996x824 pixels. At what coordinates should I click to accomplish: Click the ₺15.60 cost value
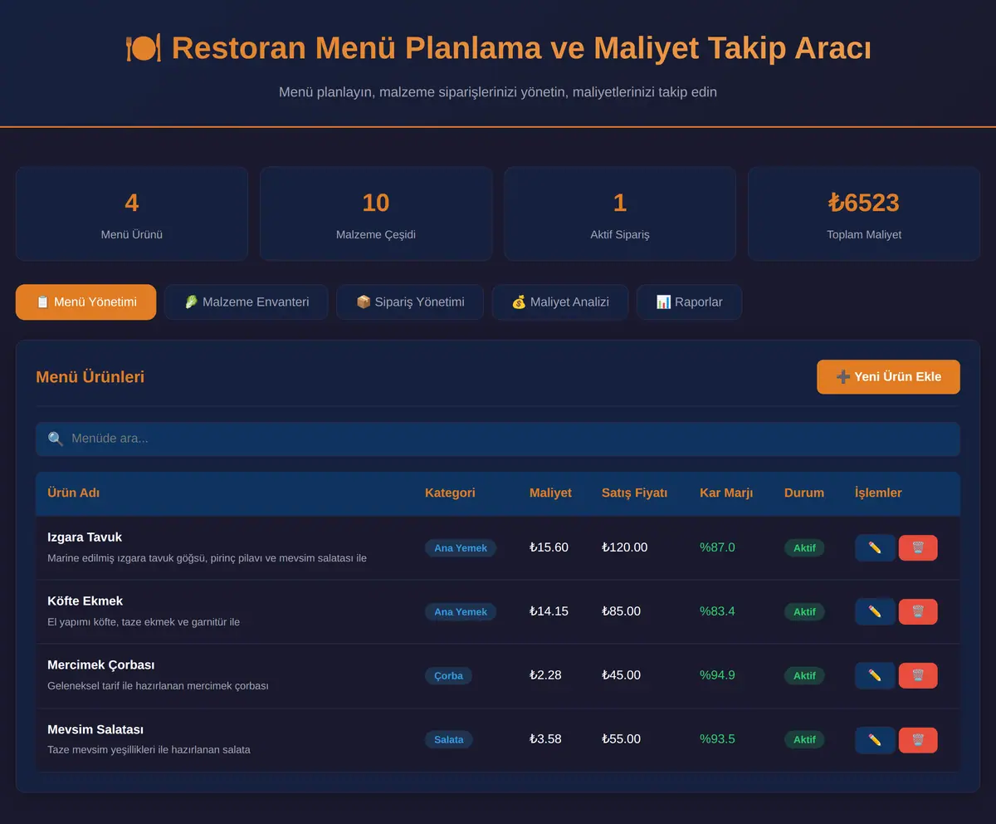tap(549, 547)
